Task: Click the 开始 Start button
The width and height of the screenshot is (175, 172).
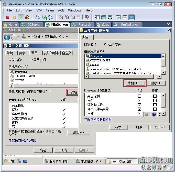Action: [9, 161]
